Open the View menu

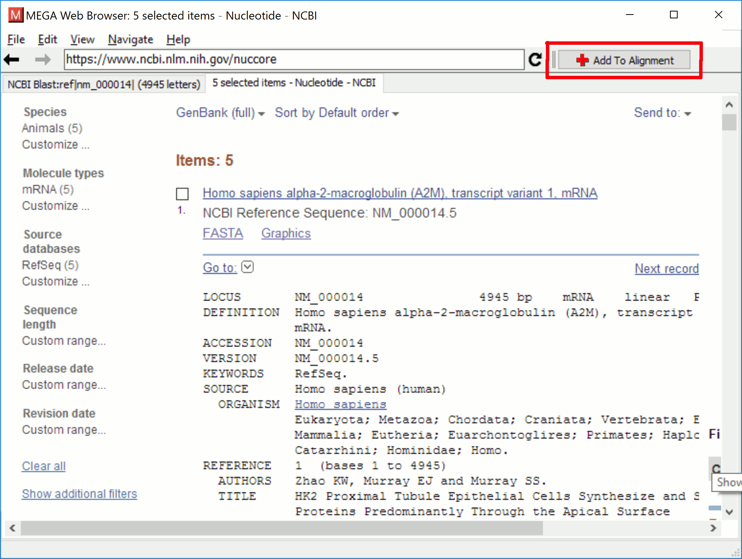(x=82, y=39)
